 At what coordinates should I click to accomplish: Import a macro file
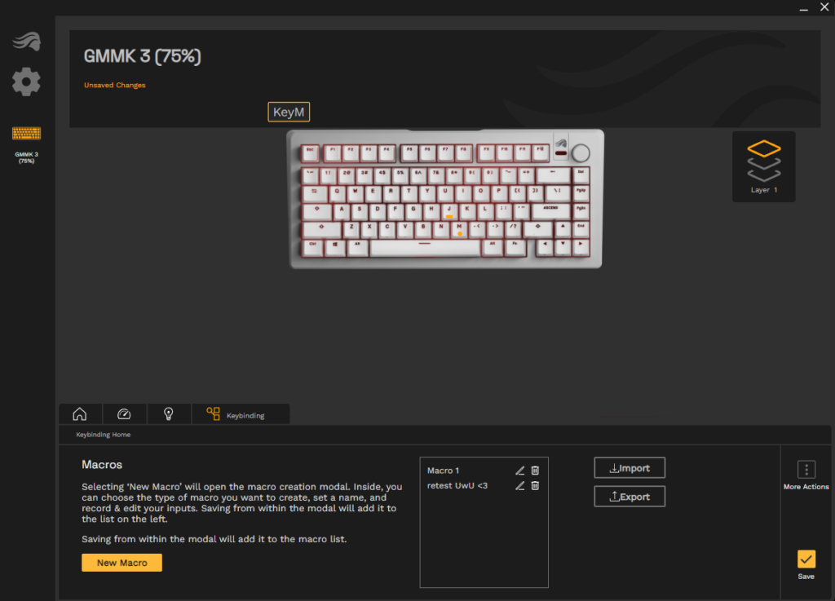[630, 468]
